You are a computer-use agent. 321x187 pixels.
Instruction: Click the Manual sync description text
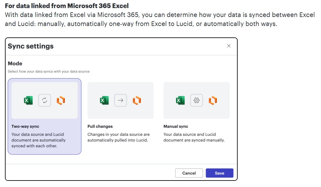[x=194, y=137]
